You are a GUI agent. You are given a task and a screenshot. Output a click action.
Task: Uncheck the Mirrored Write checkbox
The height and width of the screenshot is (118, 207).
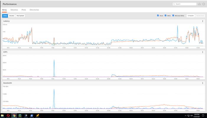click(173, 16)
